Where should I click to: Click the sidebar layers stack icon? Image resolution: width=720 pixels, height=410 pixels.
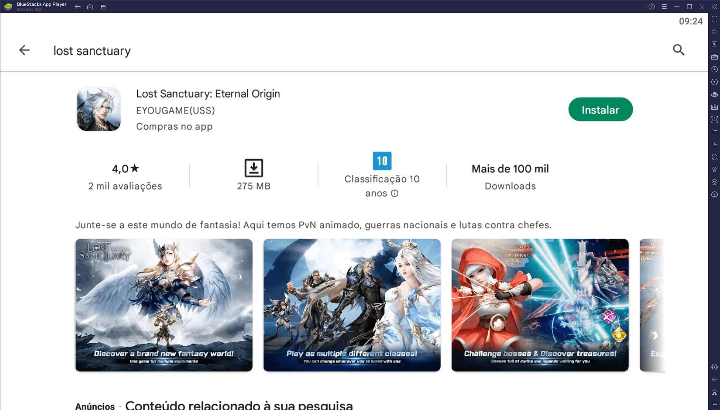click(x=715, y=182)
